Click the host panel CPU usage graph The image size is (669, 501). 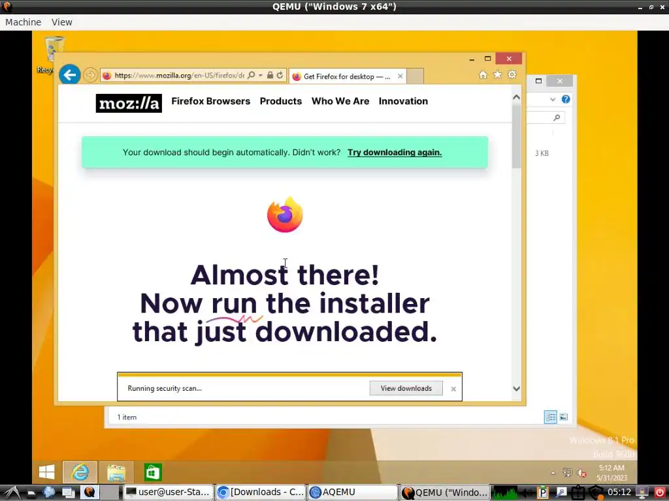pyautogui.click(x=506, y=493)
